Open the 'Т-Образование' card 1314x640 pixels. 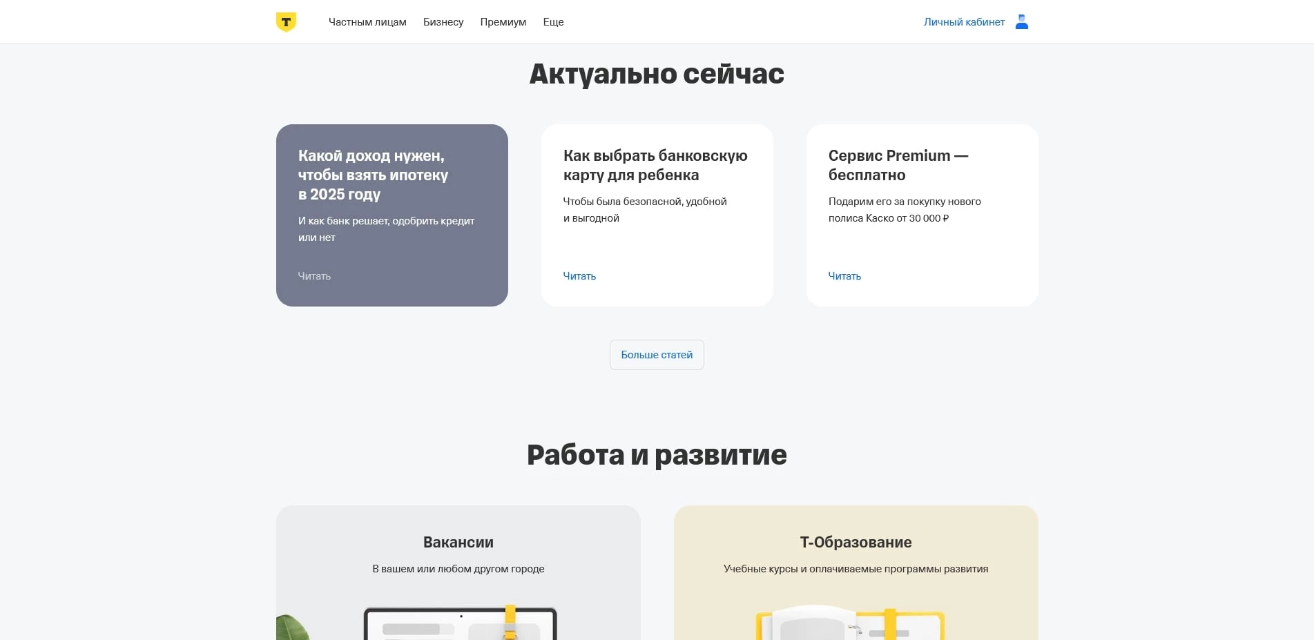(x=855, y=543)
